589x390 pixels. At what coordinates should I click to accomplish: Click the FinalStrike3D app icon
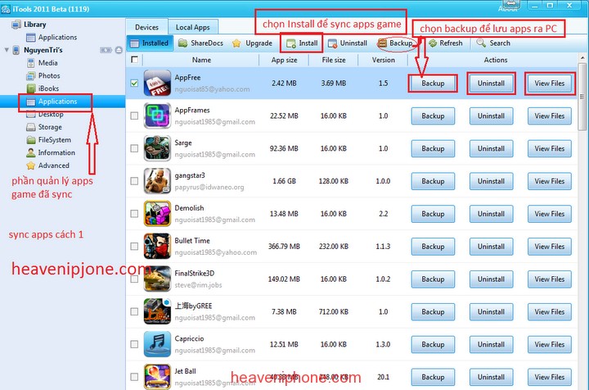point(157,279)
